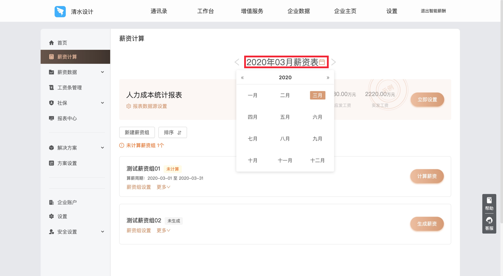Select 工资条管理 in the sidebar
Viewport: 503px width, 276px height.
(x=70, y=87)
